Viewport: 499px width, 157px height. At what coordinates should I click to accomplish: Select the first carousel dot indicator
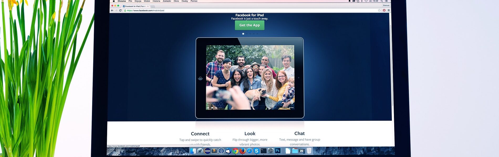point(243,34)
